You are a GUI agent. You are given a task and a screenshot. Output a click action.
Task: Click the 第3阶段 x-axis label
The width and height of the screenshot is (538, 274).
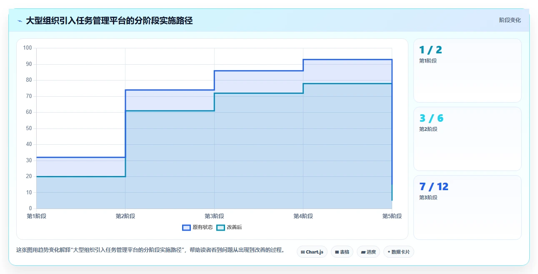coord(214,216)
